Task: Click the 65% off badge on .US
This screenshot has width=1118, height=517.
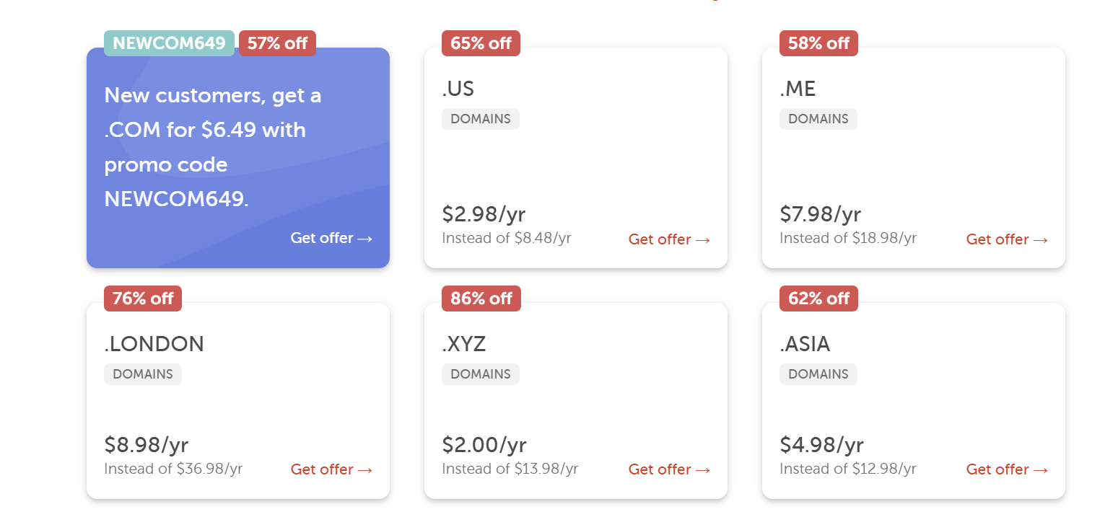Action: click(481, 43)
